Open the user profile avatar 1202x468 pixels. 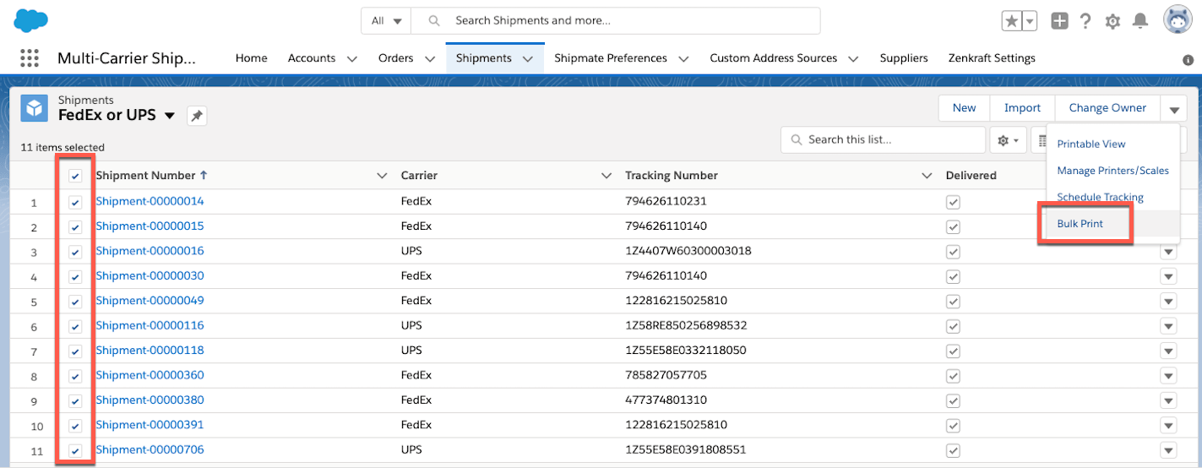pos(1178,20)
